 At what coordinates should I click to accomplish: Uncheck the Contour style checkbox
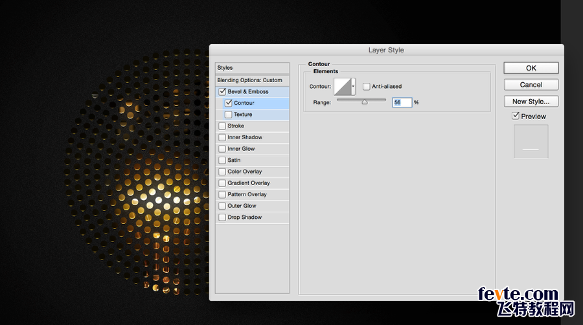tap(229, 103)
